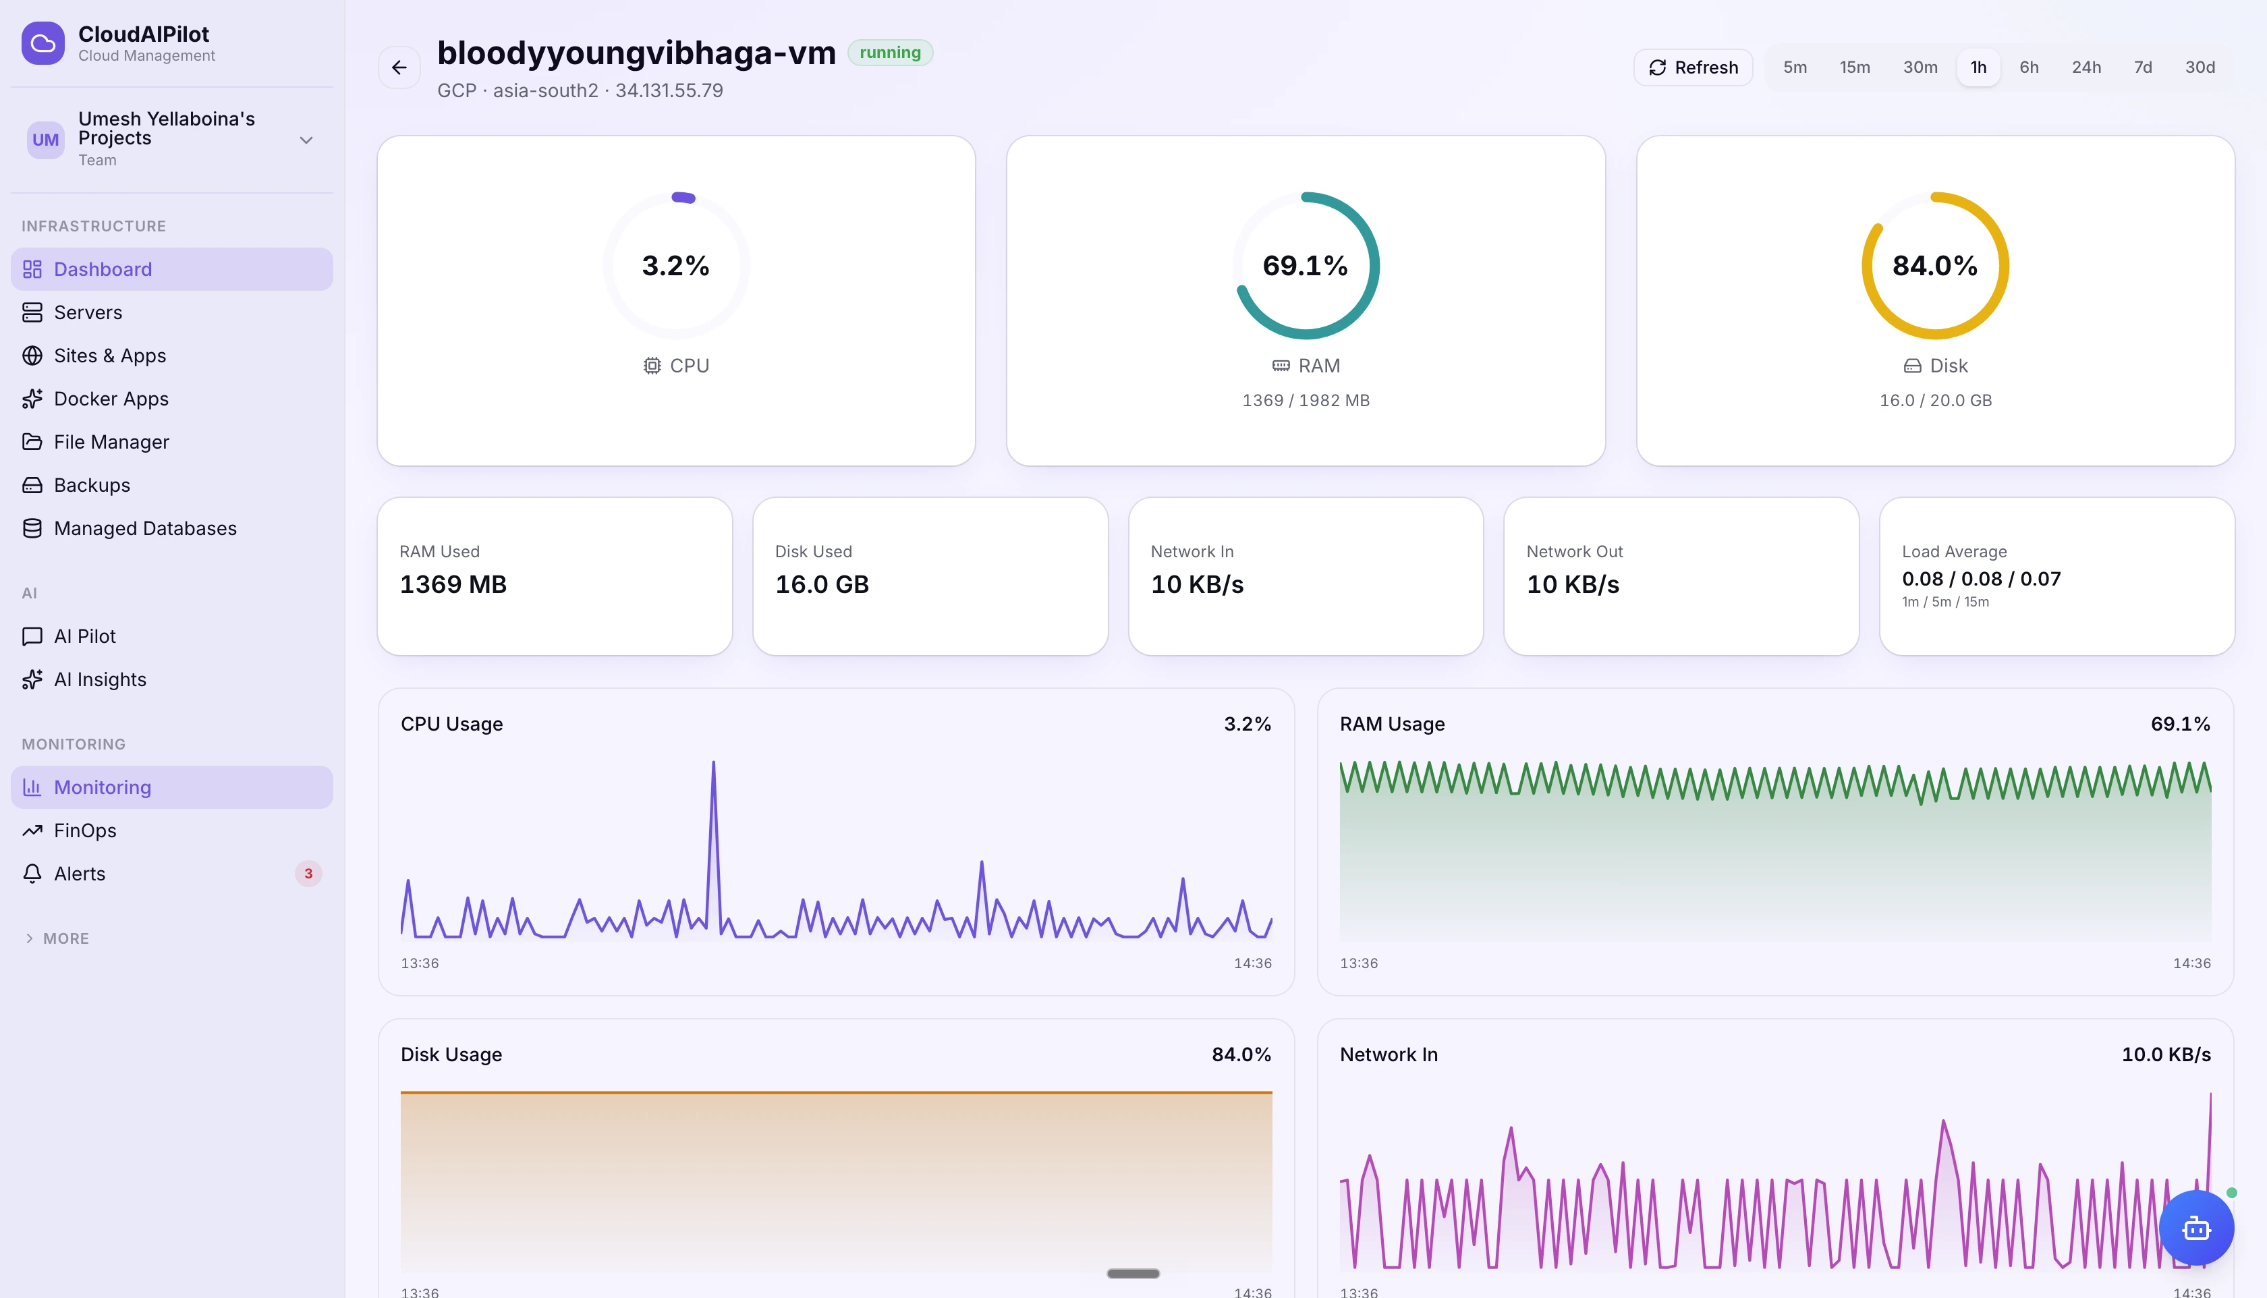Click the circular refresh arrows icon
The image size is (2267, 1298).
(x=1657, y=67)
